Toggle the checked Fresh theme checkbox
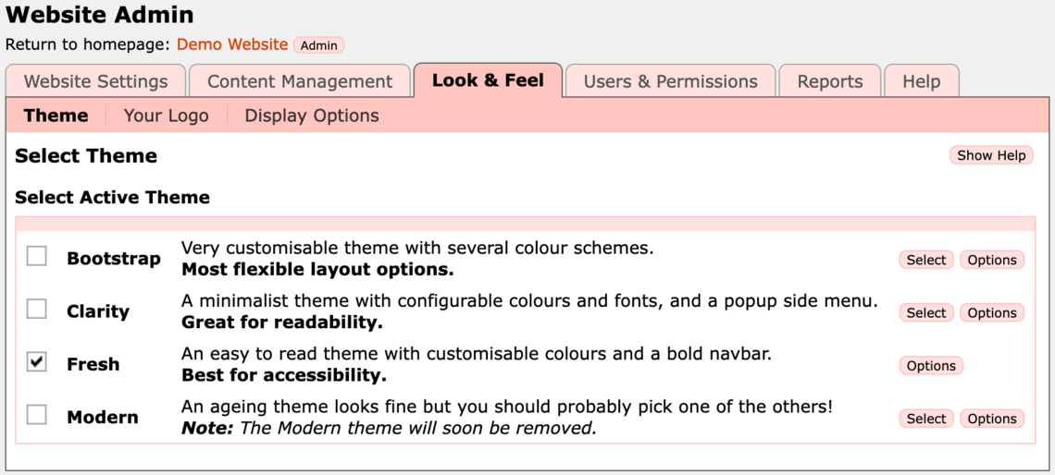This screenshot has width=1055, height=475. click(x=37, y=362)
